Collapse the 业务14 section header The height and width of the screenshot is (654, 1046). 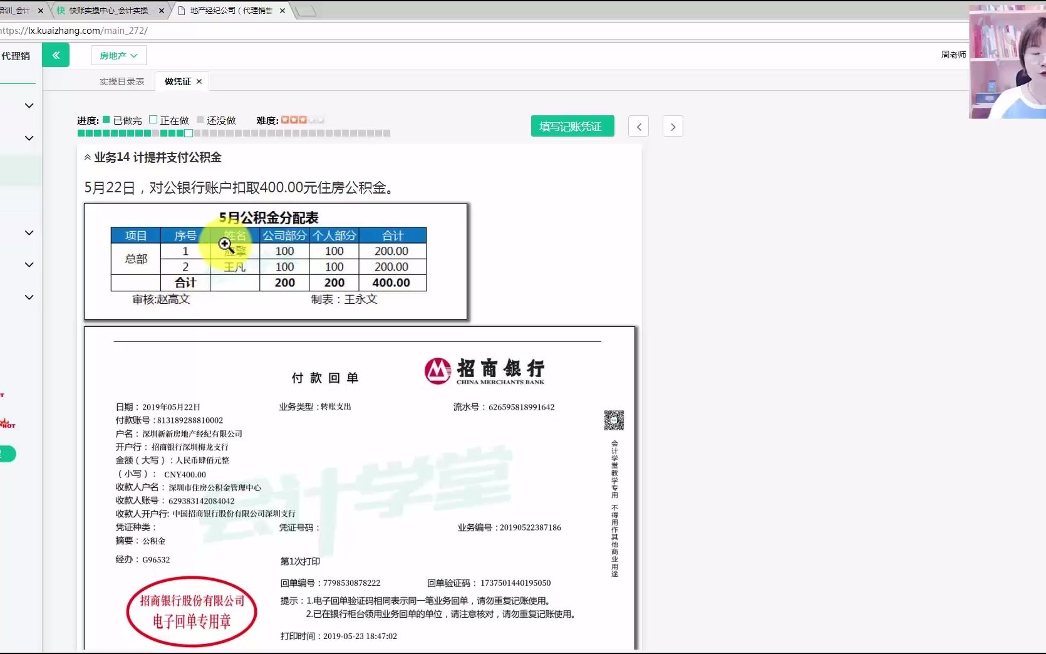tap(87, 157)
